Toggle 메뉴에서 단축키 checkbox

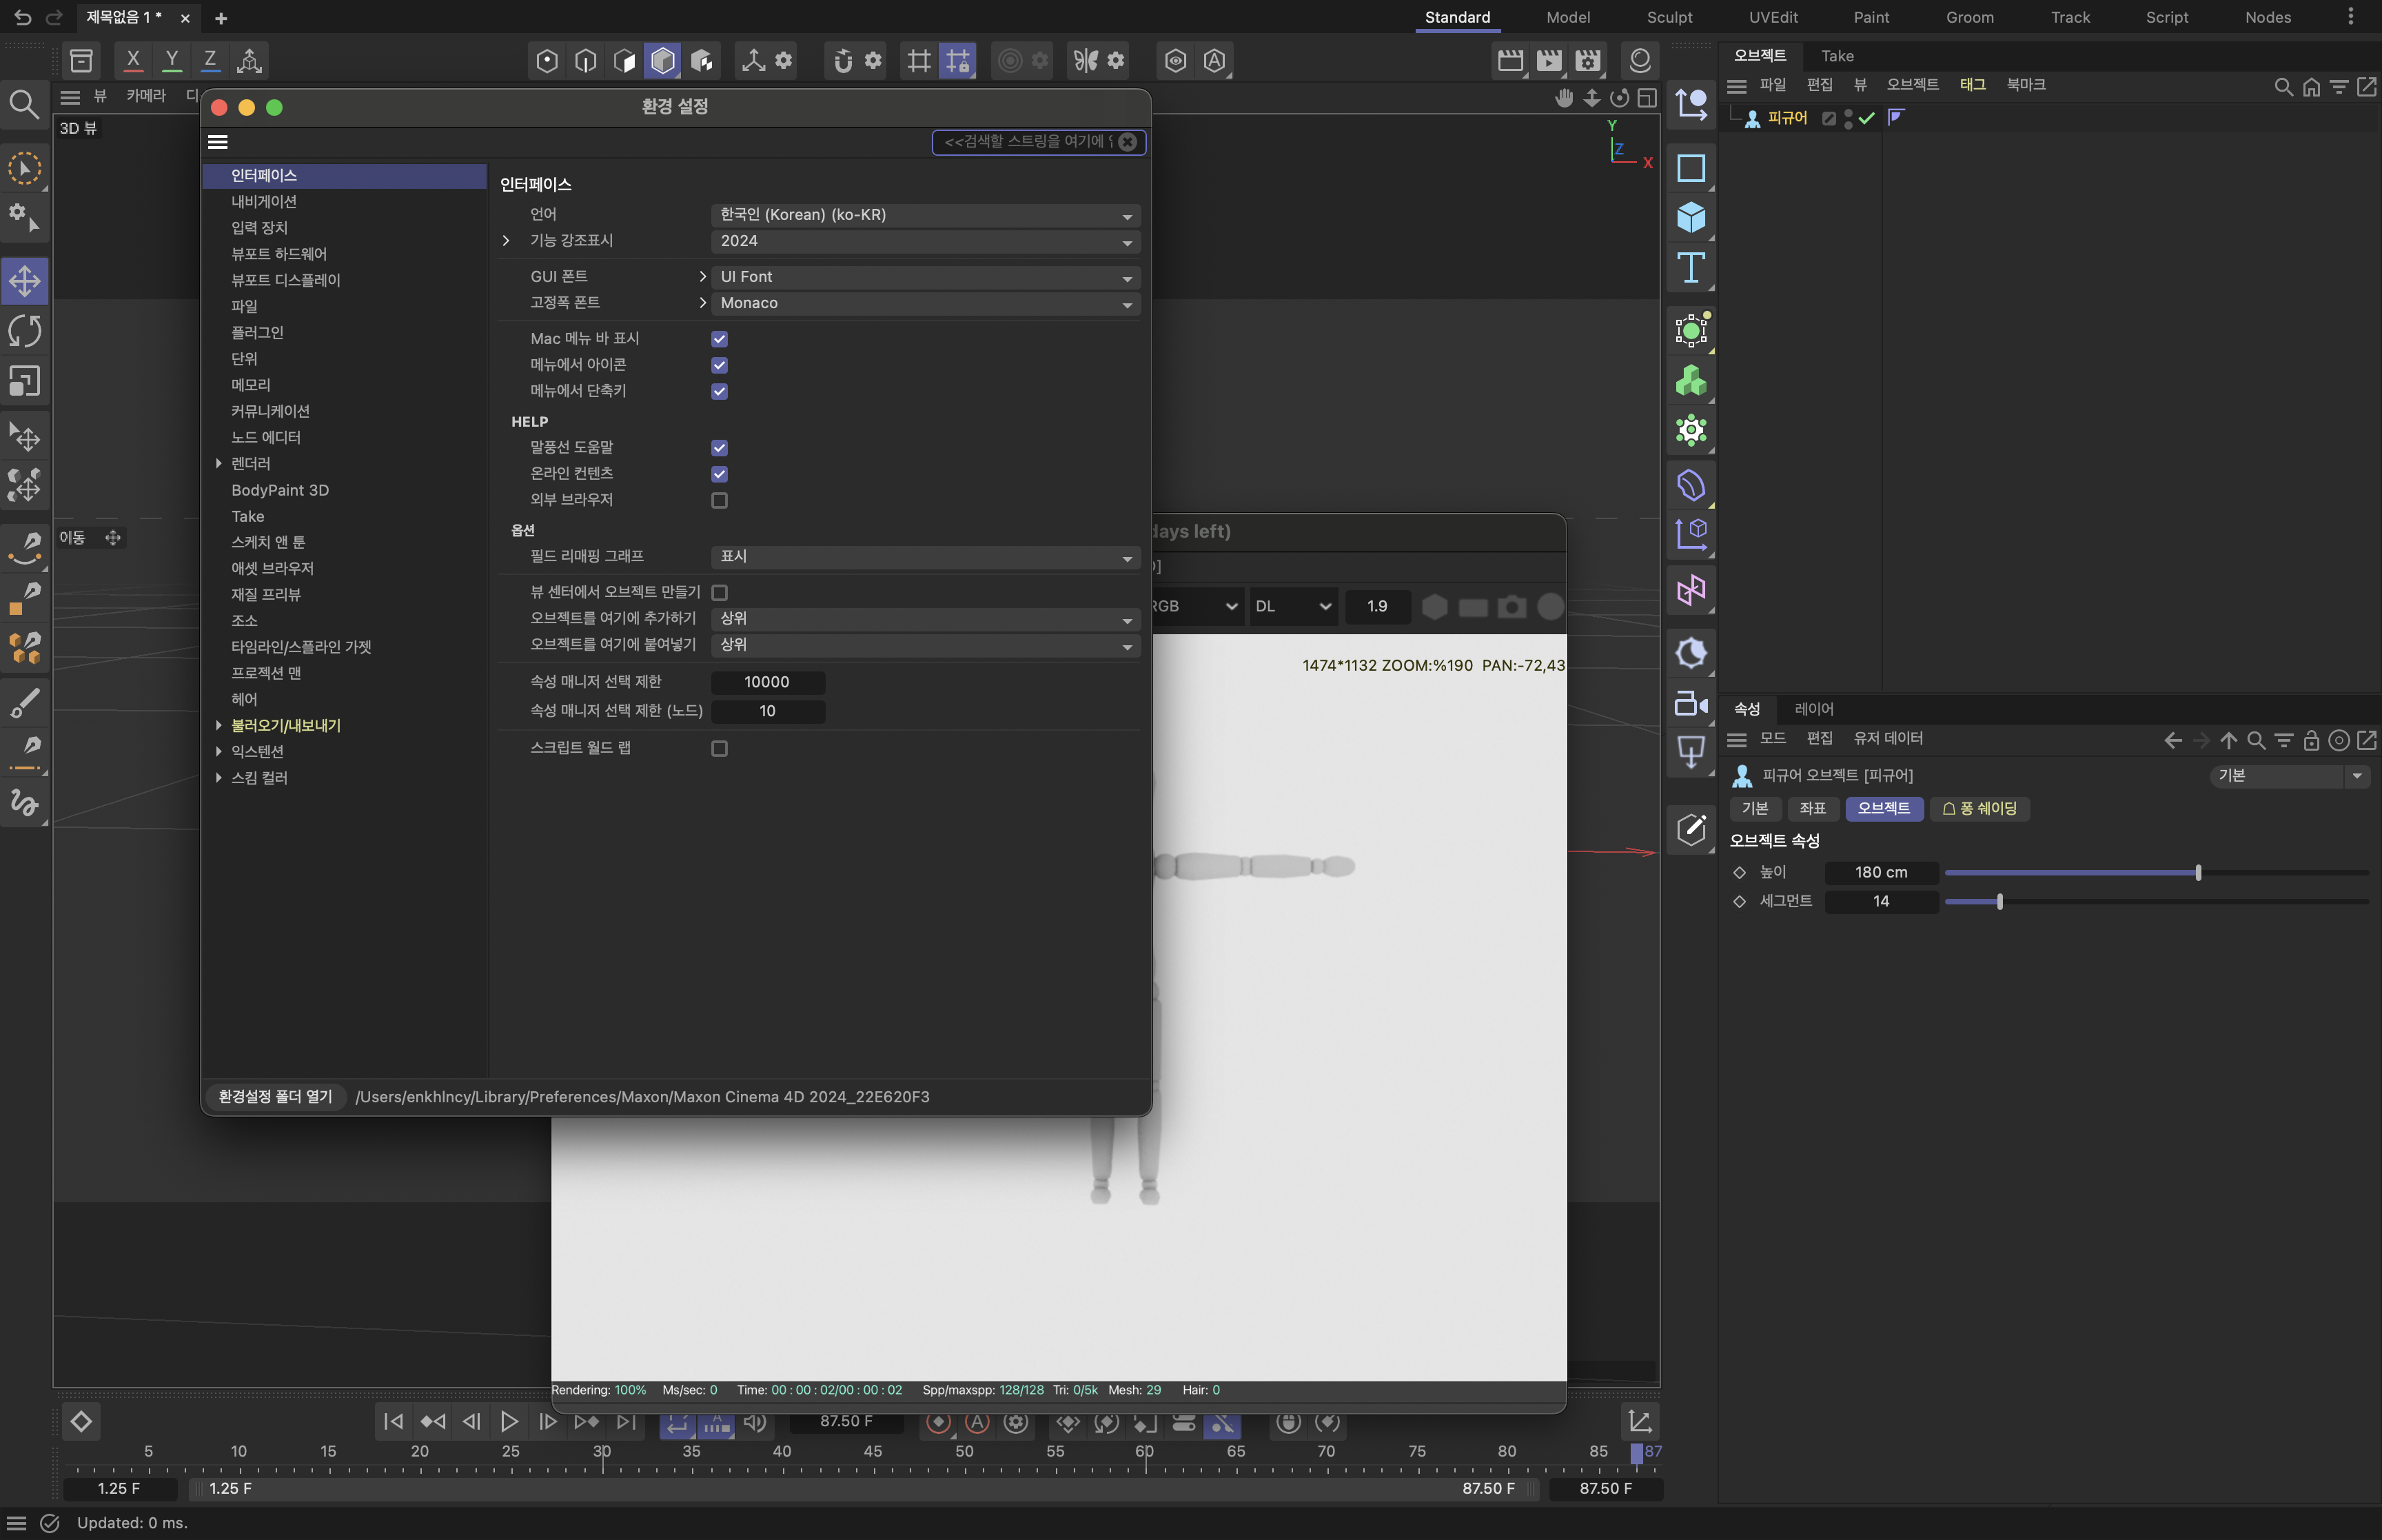pos(719,391)
